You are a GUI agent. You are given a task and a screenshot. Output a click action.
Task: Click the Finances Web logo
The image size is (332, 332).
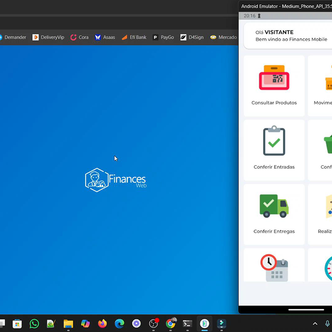point(116,180)
